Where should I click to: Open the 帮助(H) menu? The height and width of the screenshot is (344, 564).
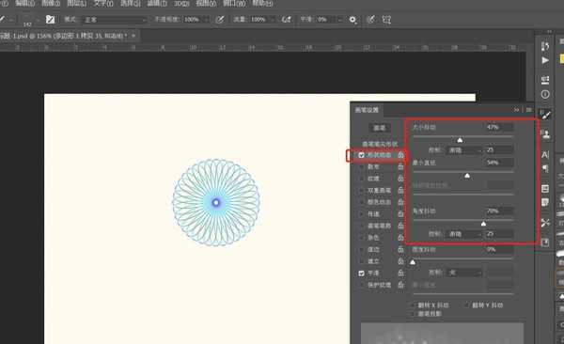[x=262, y=3]
